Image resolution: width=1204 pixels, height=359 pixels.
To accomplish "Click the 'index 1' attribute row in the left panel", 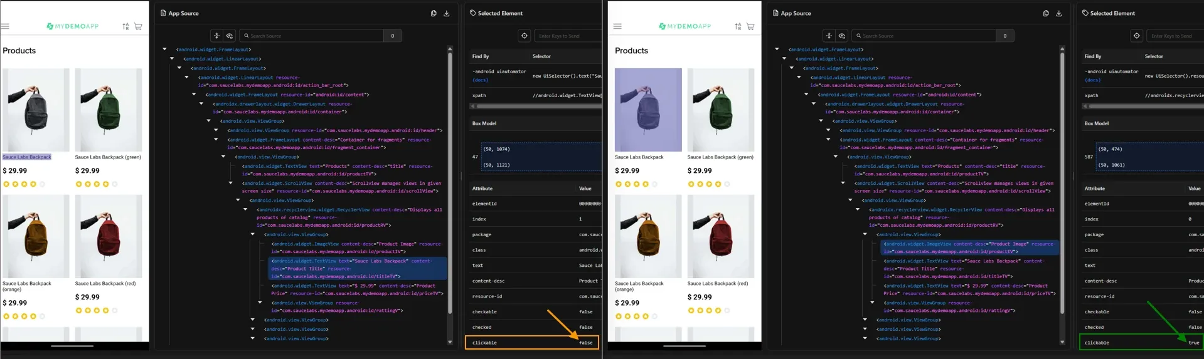I will point(536,219).
